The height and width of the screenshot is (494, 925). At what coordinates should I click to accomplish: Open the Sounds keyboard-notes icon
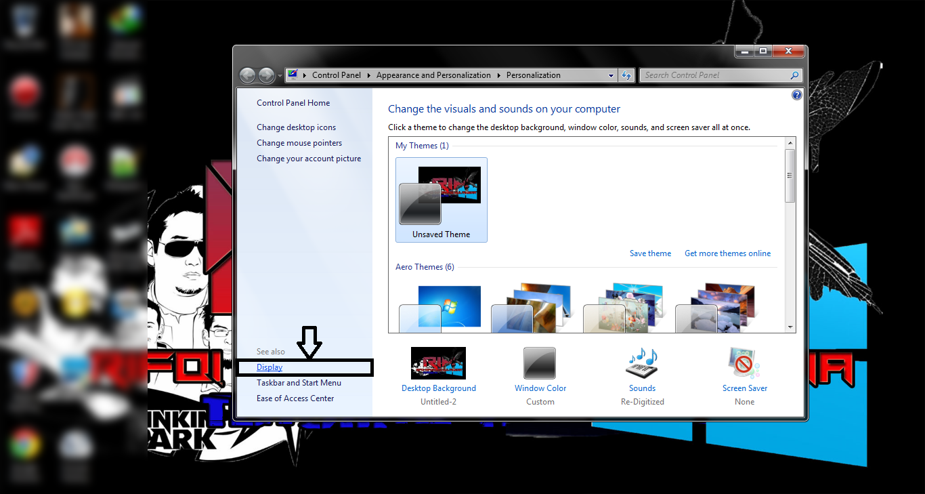(642, 363)
